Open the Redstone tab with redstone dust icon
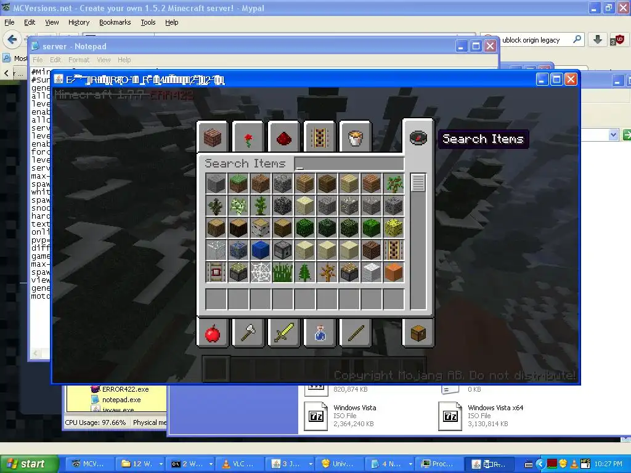The height and width of the screenshot is (473, 631). [283, 137]
